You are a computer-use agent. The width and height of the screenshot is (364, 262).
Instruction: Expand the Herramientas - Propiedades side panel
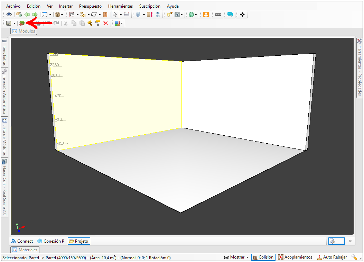point(360,67)
